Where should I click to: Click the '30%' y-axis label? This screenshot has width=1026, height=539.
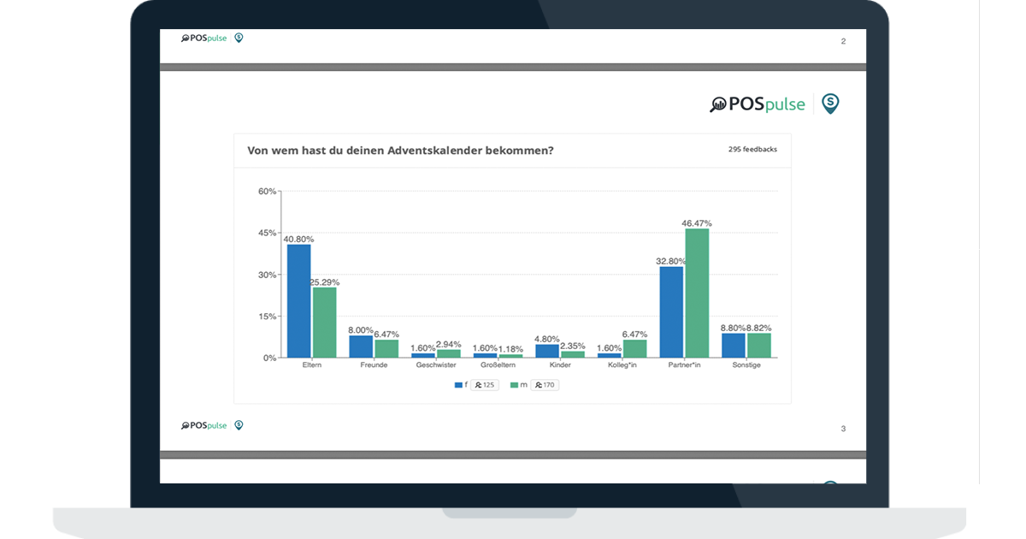click(x=268, y=275)
